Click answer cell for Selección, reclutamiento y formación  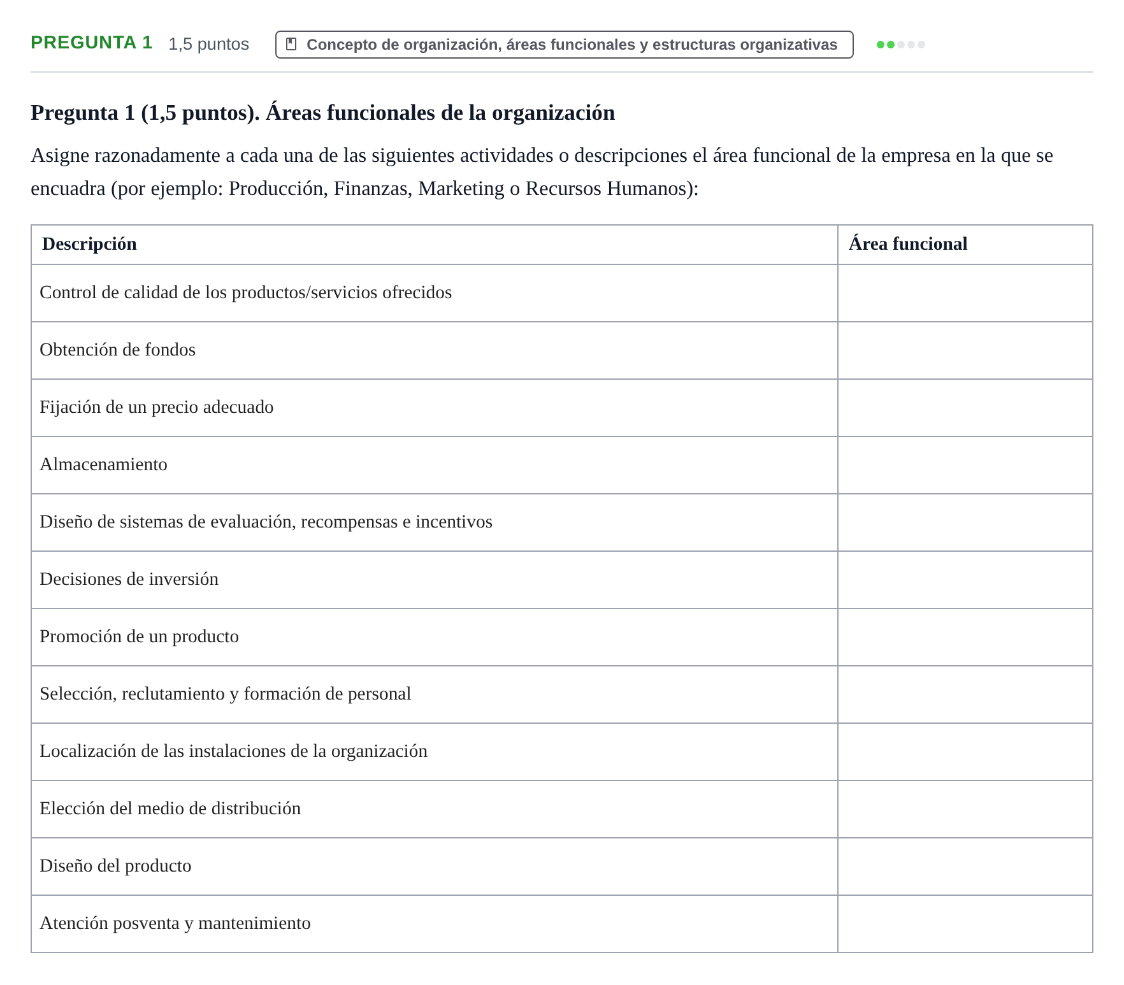965,694
